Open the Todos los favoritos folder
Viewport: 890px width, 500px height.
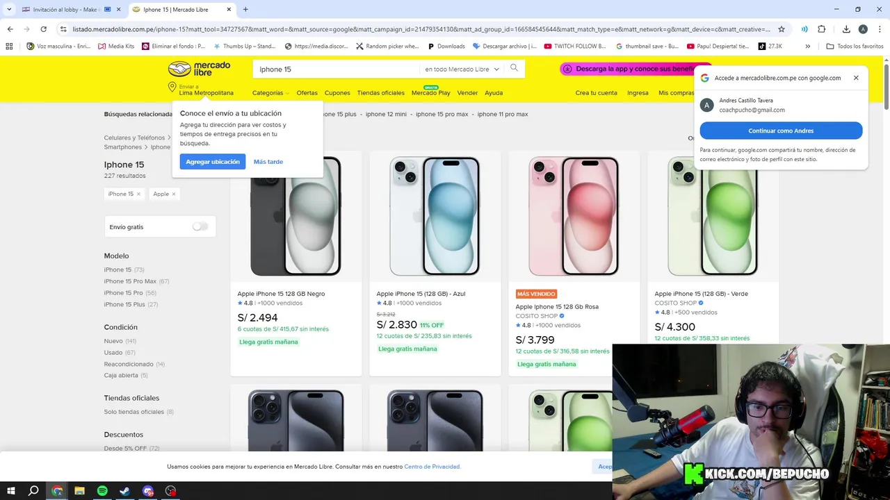pyautogui.click(x=855, y=47)
